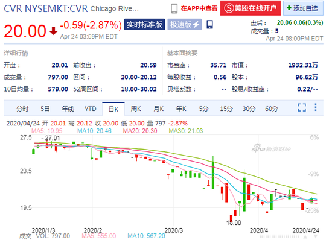Select the 年K chart tab
The image size is (332, 240).
point(181,109)
